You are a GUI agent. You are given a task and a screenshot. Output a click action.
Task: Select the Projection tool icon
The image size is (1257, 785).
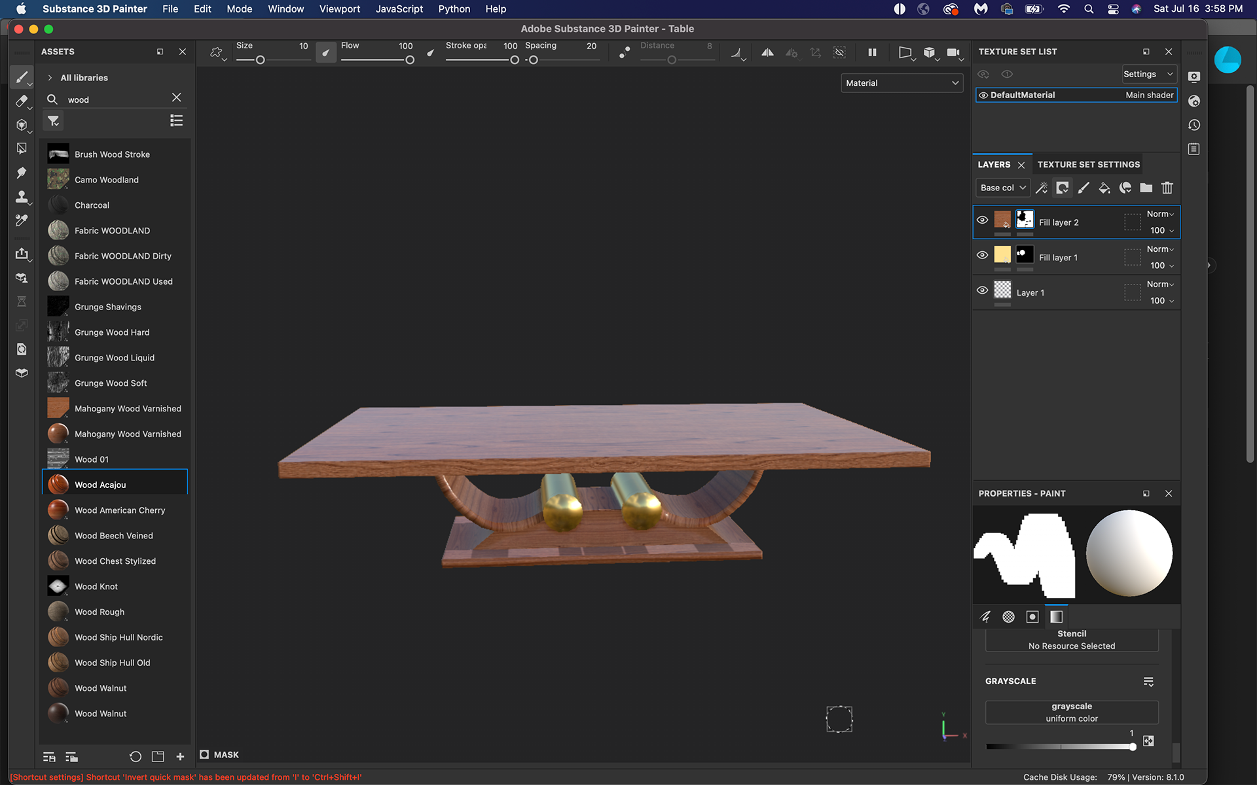(x=22, y=125)
